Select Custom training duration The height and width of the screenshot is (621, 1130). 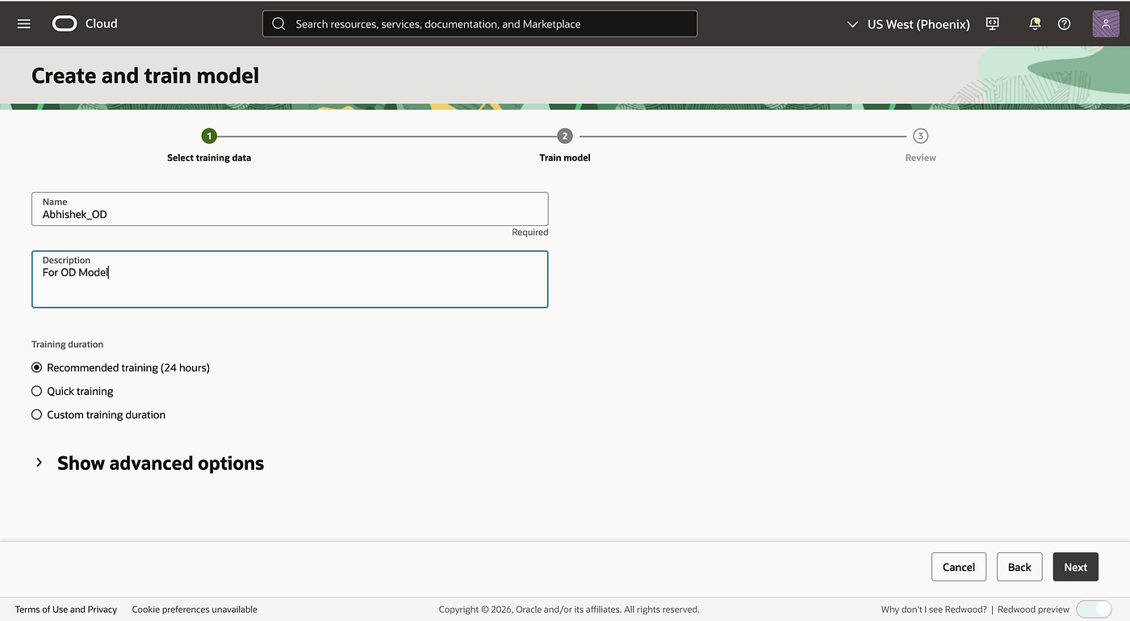click(98, 414)
